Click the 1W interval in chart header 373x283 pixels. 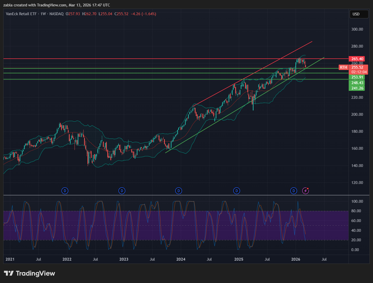click(43, 14)
